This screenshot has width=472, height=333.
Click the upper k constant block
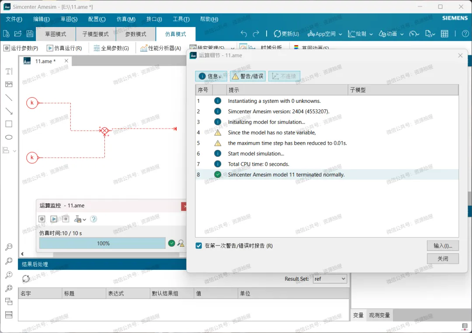point(32,103)
